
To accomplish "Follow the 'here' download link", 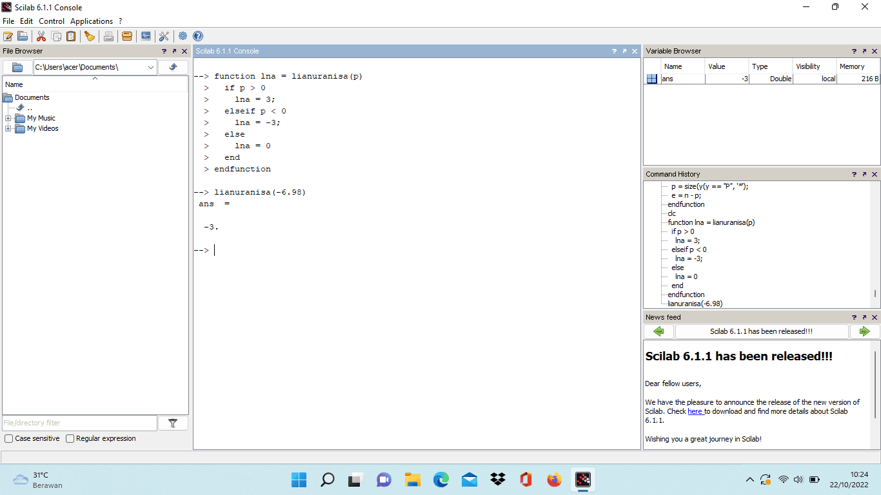I will click(695, 411).
